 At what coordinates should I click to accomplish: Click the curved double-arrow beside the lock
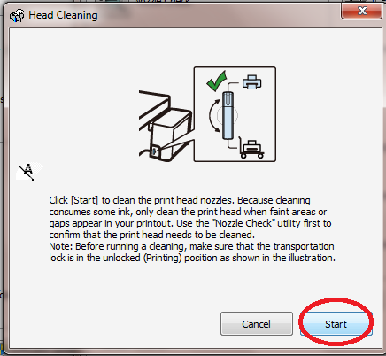tap(214, 115)
